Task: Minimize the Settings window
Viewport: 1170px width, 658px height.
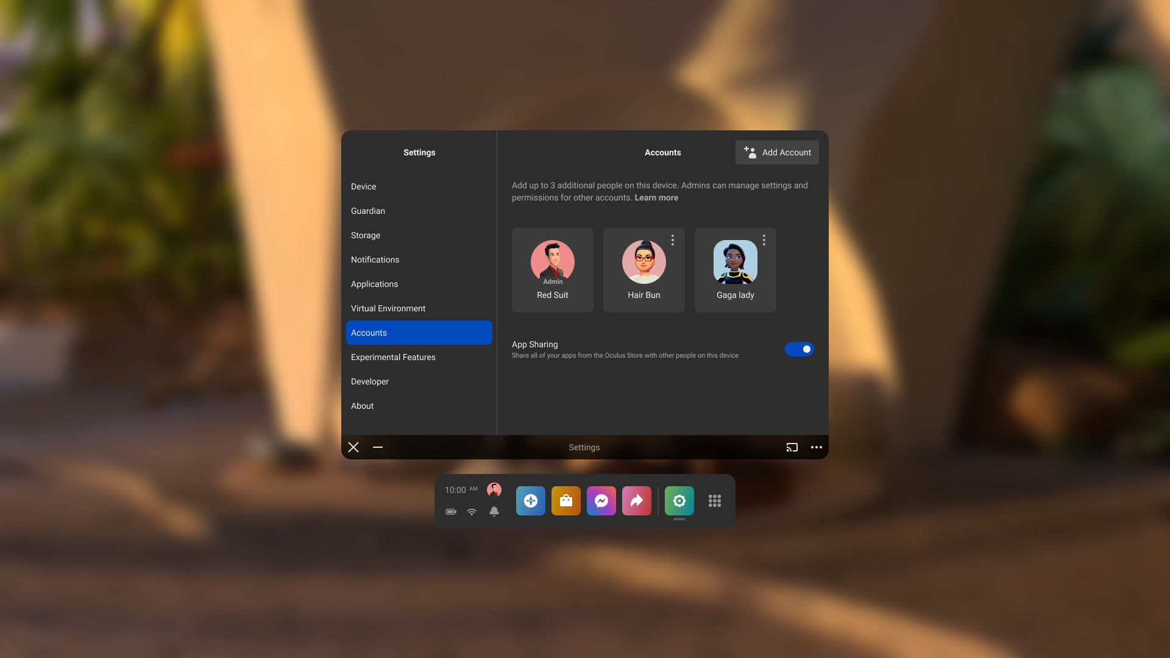Action: point(378,447)
